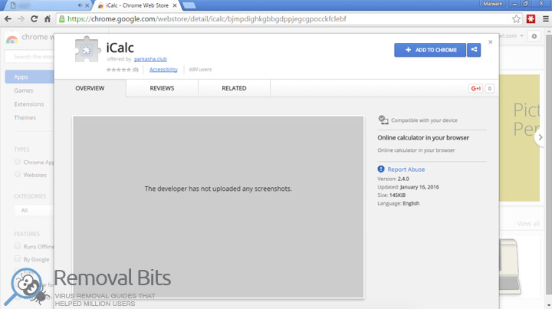Click the 'Online calculator in your browser' heading

click(x=423, y=137)
